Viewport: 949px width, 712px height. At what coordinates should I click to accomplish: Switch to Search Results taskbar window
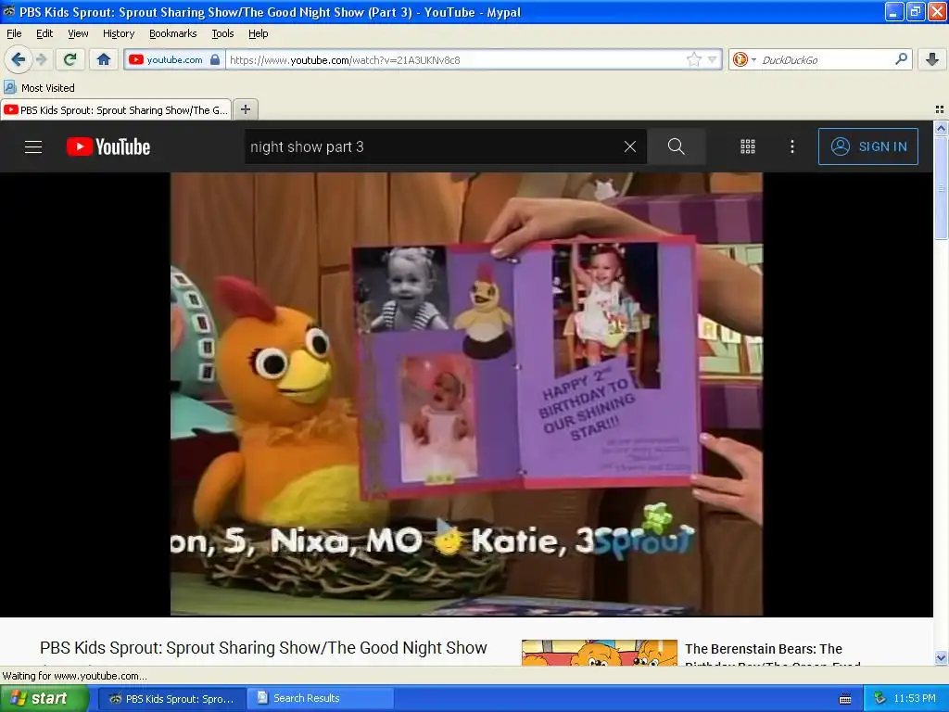click(321, 698)
